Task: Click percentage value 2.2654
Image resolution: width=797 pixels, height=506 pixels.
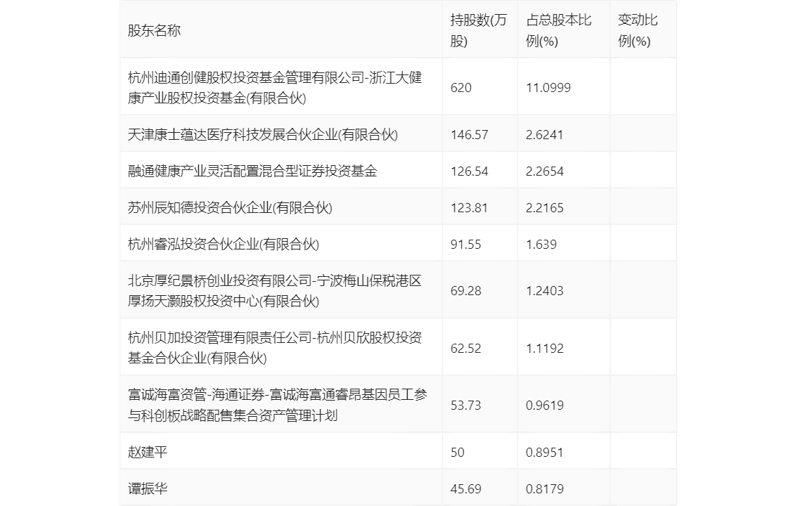Action: coord(545,171)
